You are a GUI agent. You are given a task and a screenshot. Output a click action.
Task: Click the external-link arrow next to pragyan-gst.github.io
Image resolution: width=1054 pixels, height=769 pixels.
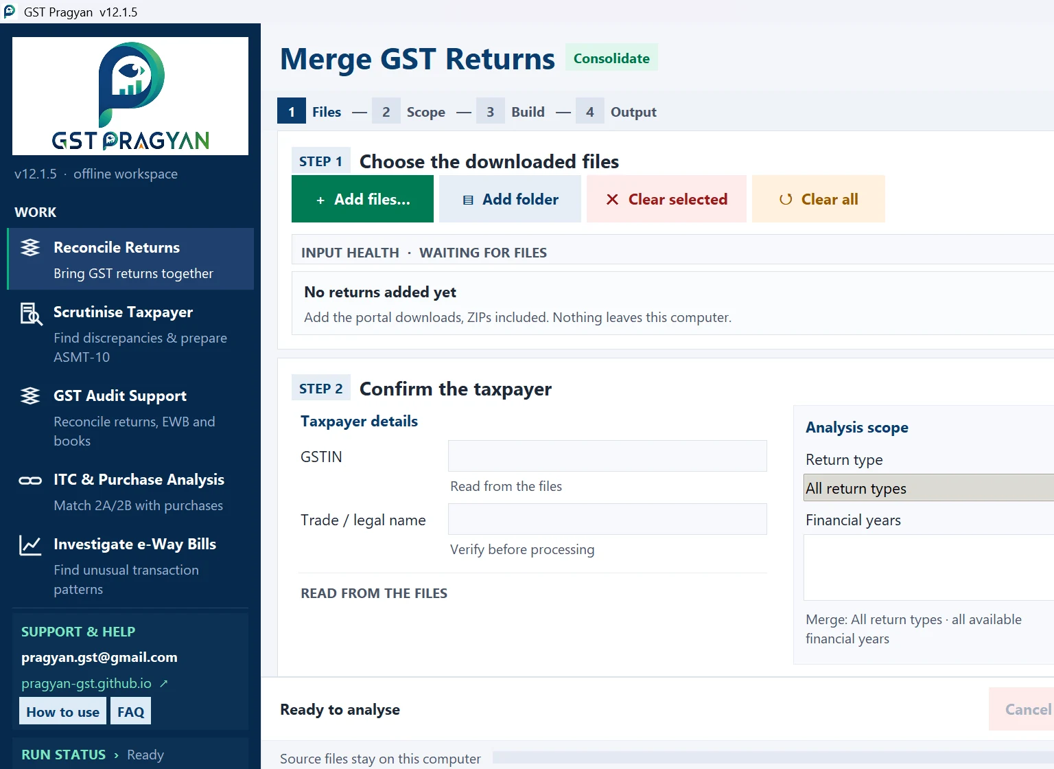tap(163, 684)
